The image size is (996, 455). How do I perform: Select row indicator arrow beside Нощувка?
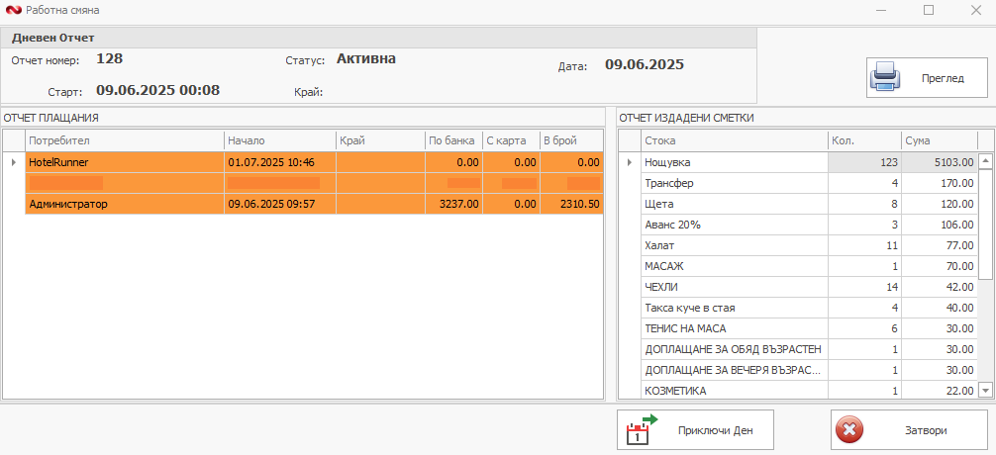pyautogui.click(x=628, y=162)
